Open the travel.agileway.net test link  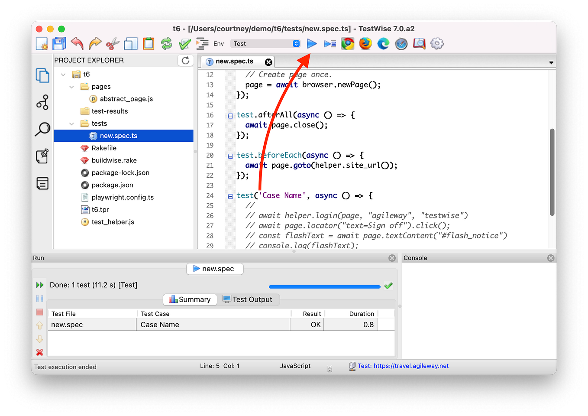tap(402, 366)
